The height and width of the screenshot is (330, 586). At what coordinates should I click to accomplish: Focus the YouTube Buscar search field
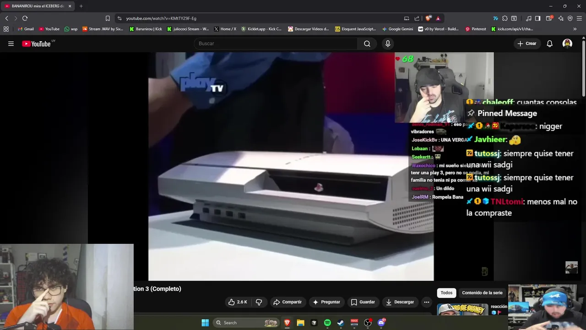[x=276, y=44]
